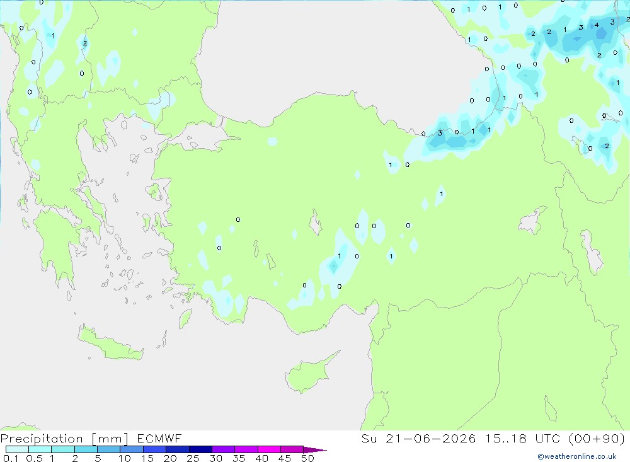
Task: Click the 'ECMWF' model label
Action: point(159,438)
